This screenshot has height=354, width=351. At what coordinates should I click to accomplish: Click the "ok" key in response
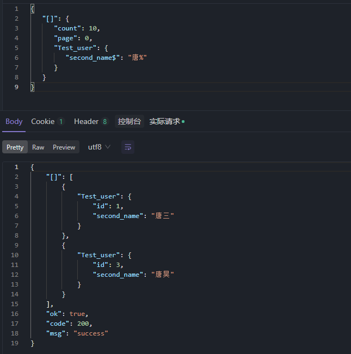coord(54,314)
